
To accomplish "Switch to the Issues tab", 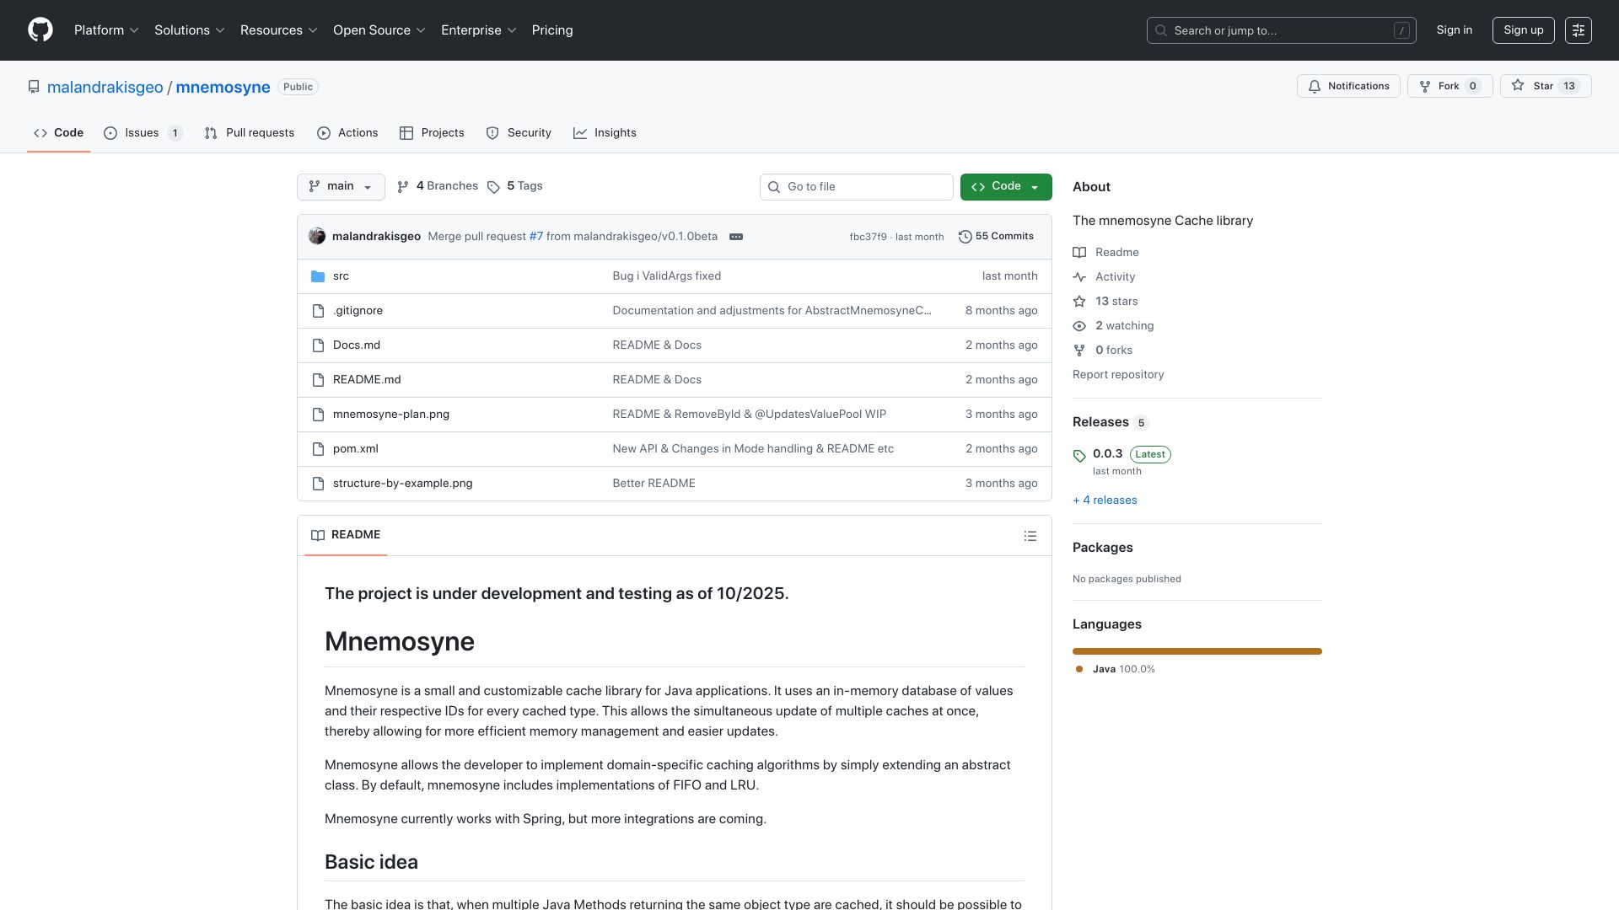I will click(143, 133).
